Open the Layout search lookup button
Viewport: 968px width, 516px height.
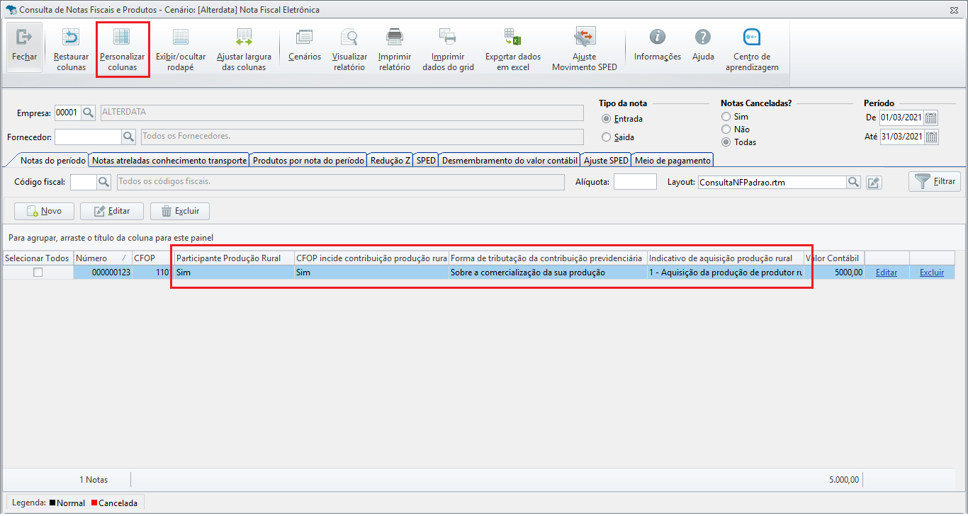(x=854, y=183)
